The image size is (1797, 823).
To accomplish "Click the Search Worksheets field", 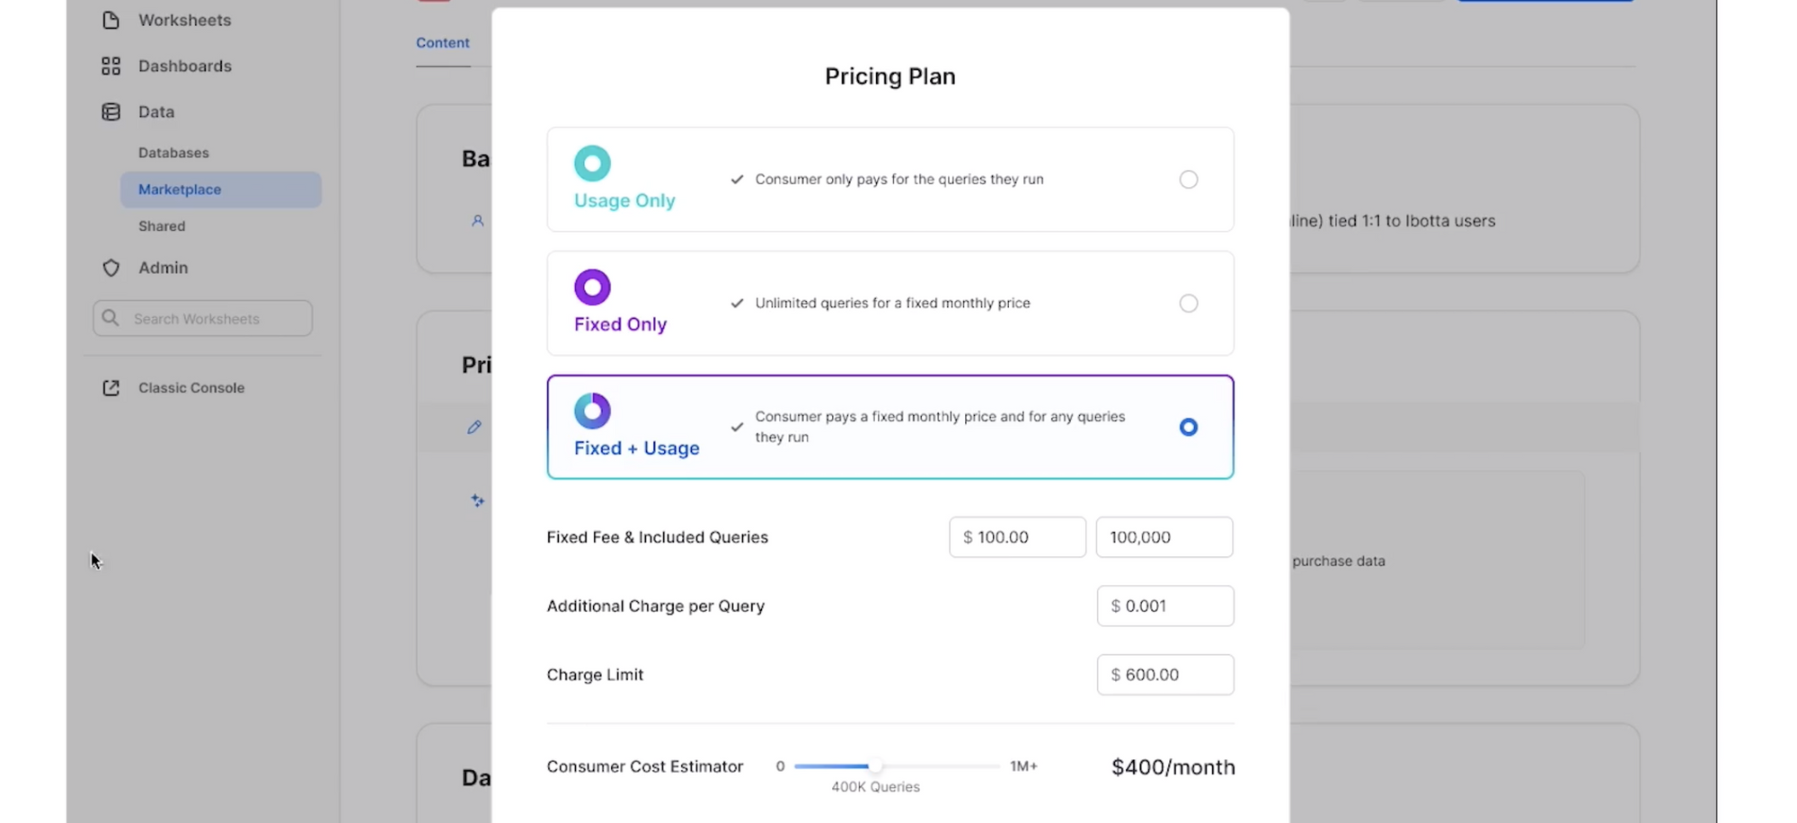I will point(203,319).
